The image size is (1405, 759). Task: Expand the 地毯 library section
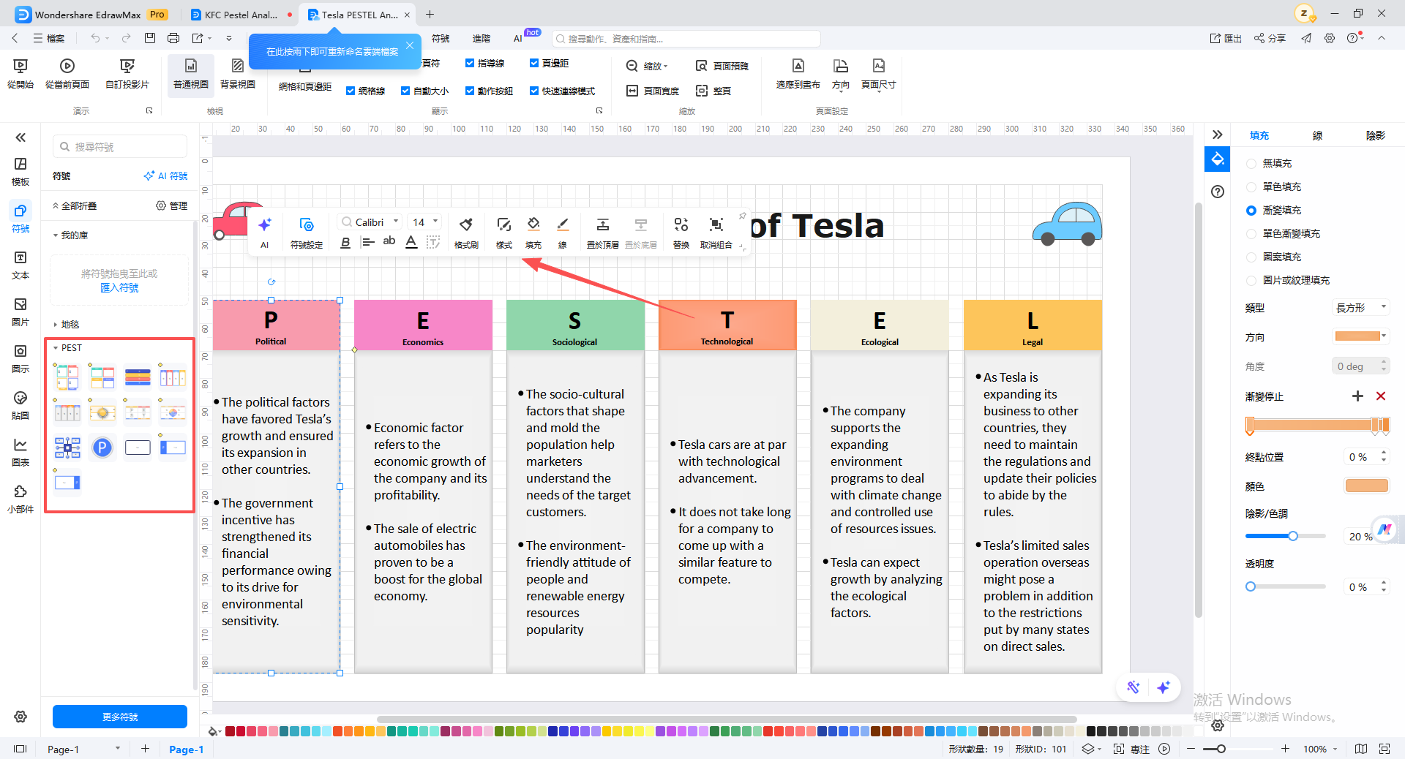pos(56,325)
